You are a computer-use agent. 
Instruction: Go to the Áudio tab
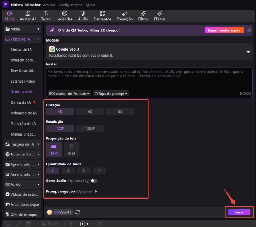[x=83, y=16]
